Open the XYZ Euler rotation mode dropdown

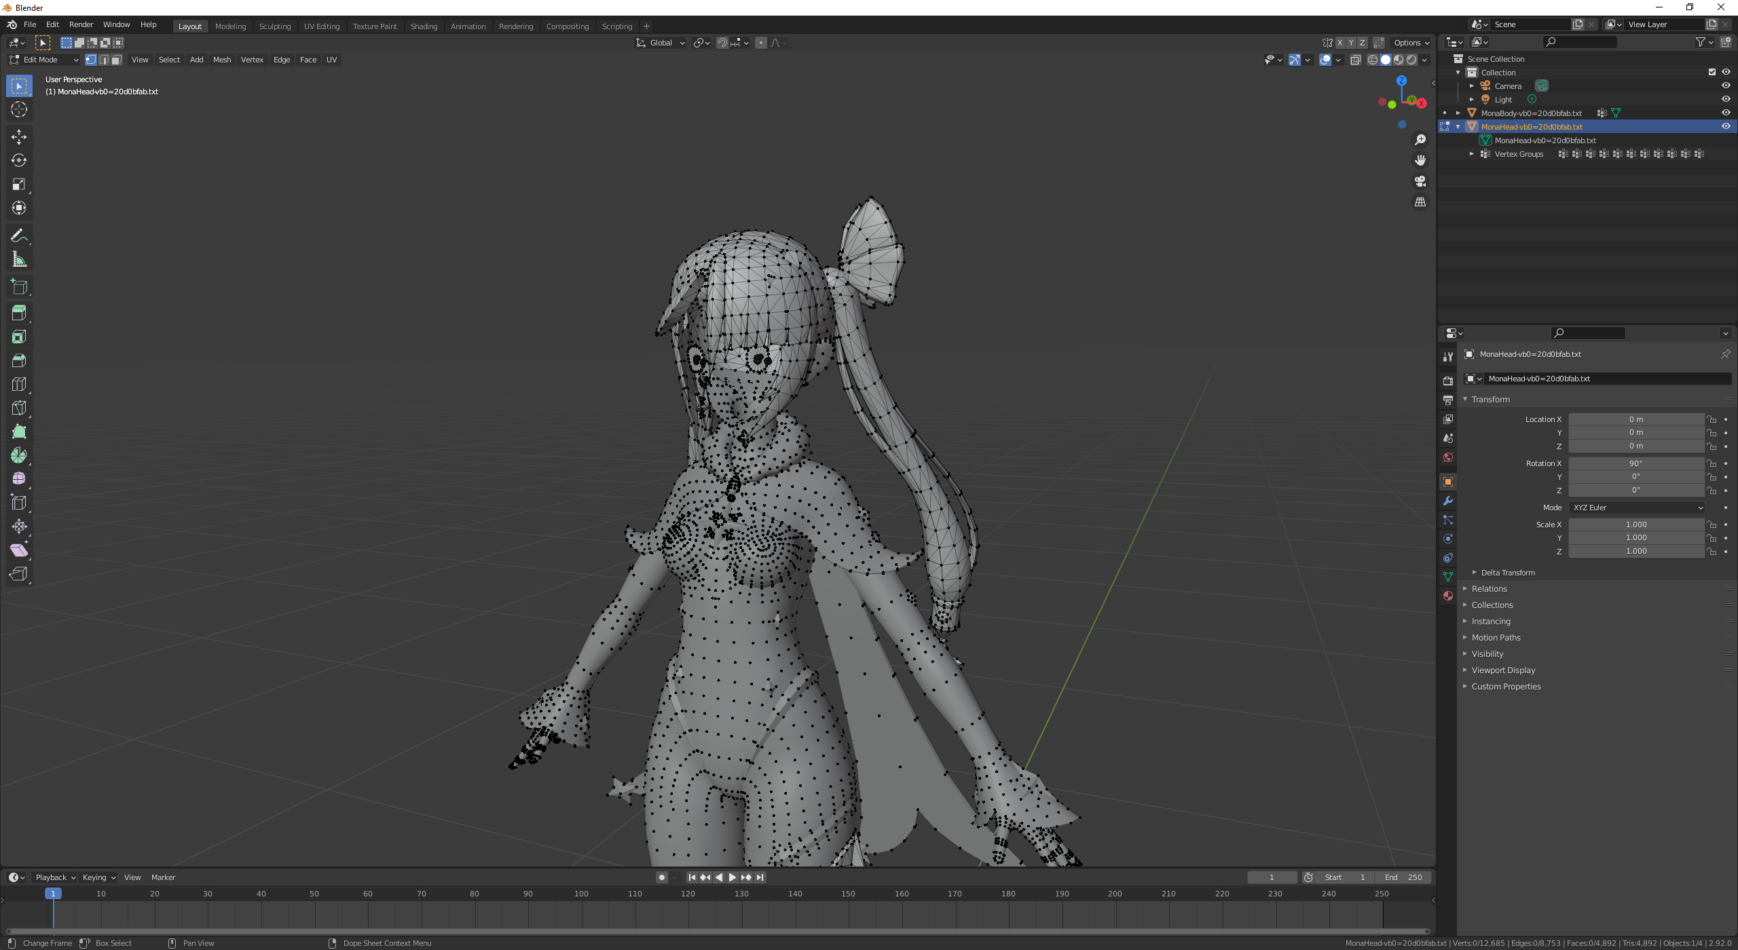(1636, 508)
